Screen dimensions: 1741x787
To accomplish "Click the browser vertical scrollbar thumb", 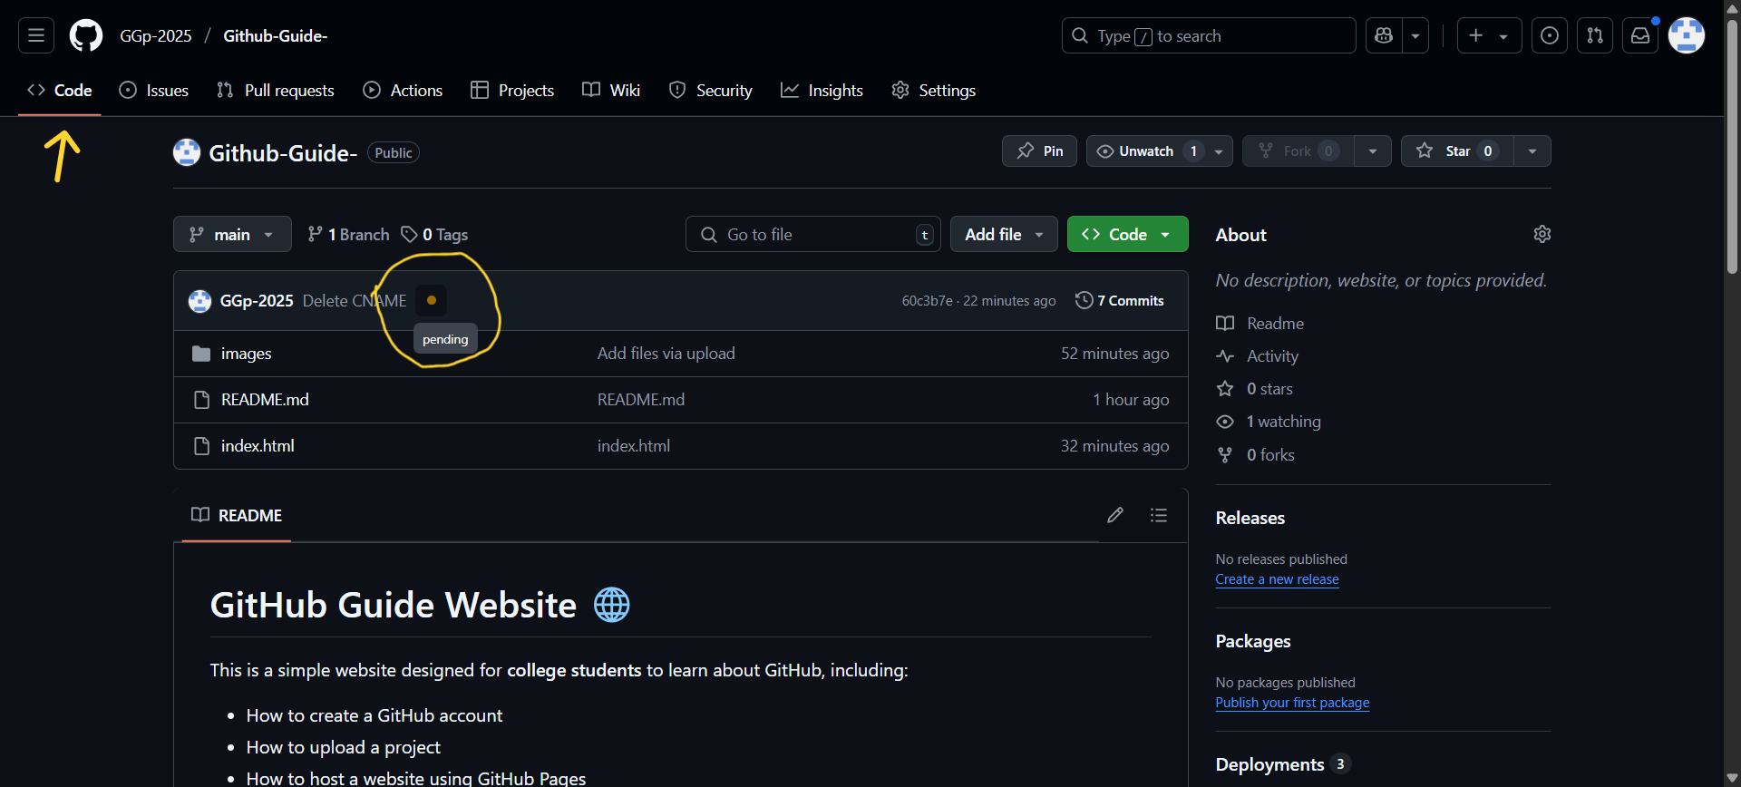I will pos(1732,145).
